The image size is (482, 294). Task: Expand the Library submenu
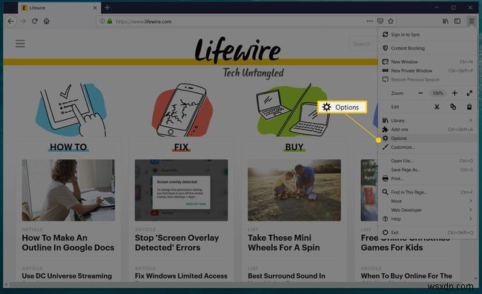coord(427,120)
